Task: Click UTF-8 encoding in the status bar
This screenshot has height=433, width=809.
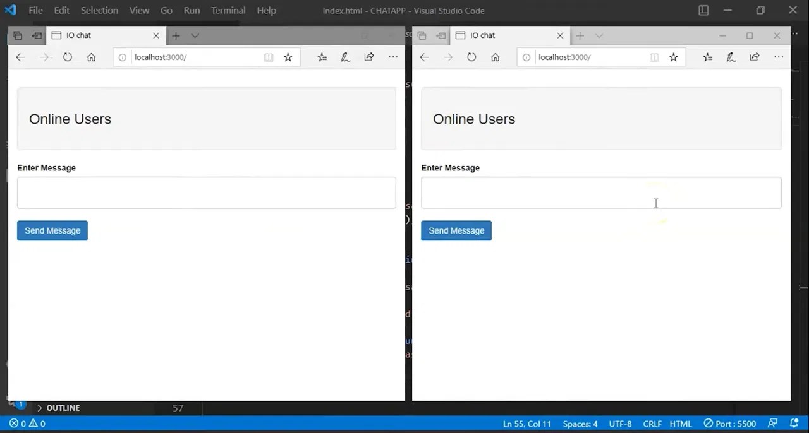Action: (x=620, y=424)
